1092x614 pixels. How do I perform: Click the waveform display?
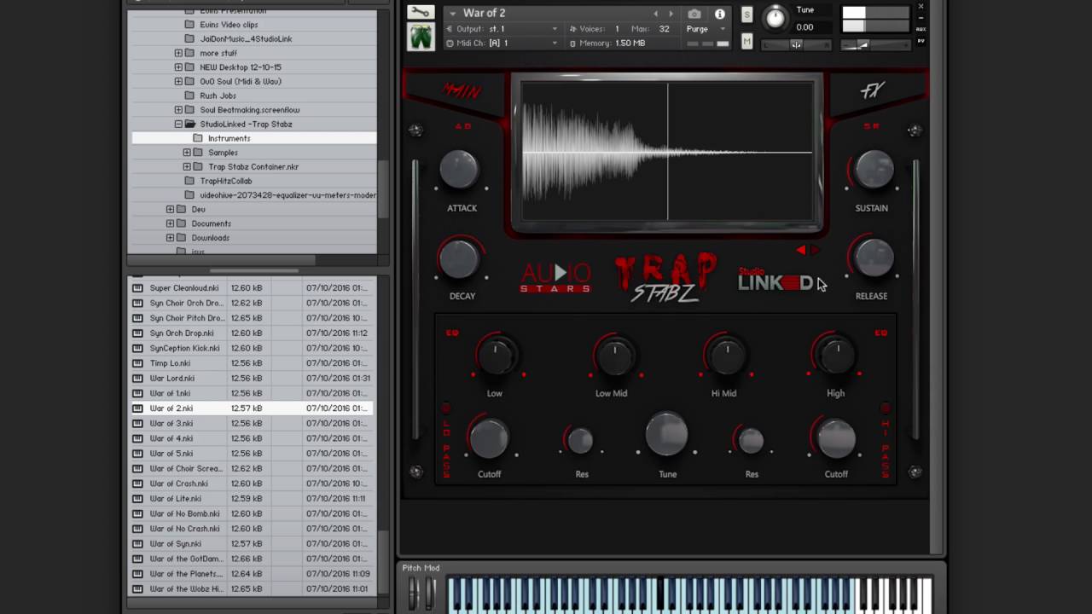667,152
